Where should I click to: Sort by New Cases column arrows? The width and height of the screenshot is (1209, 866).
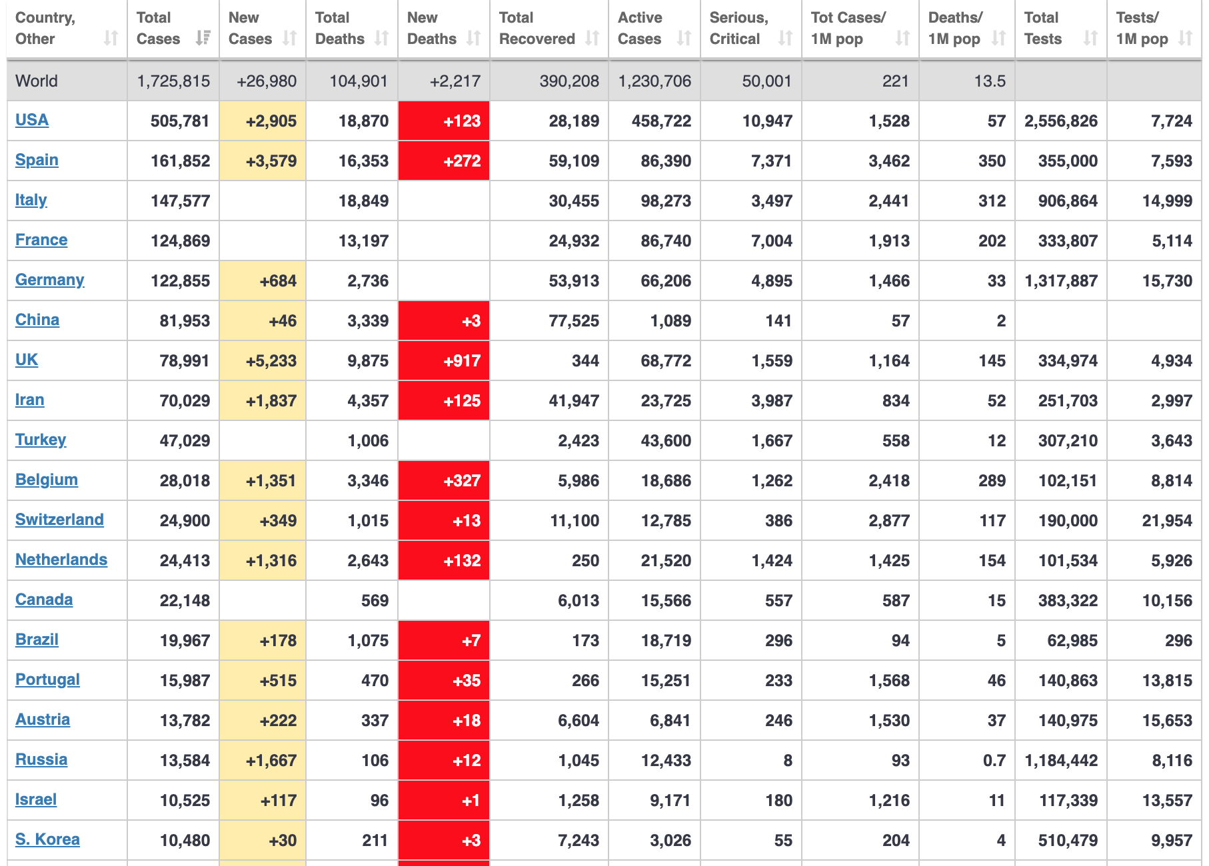point(290,39)
